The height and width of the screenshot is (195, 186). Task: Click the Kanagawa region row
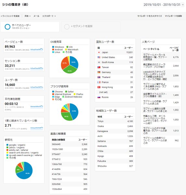[x=115, y=131]
